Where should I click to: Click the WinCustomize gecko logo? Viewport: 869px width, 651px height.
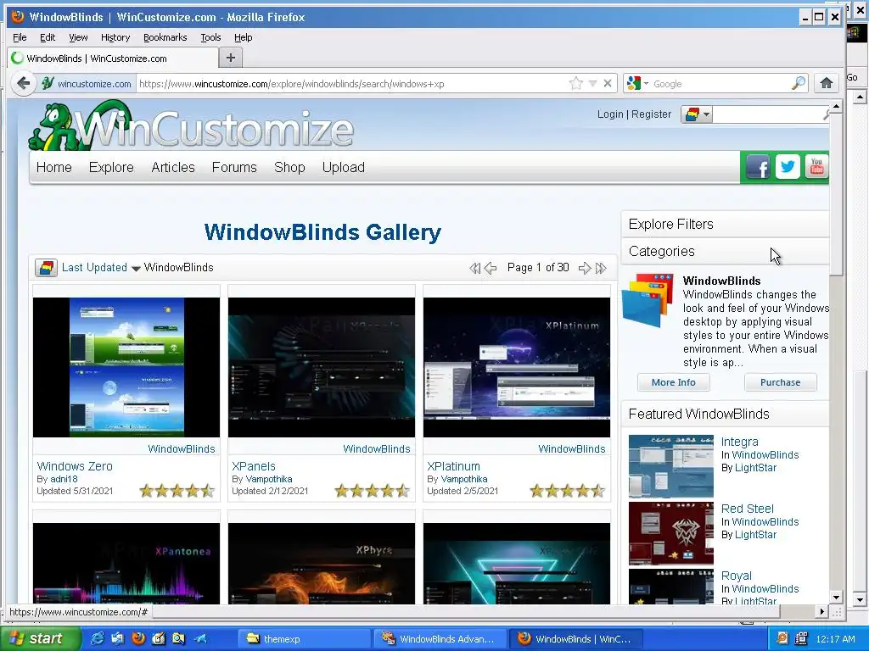pos(191,126)
